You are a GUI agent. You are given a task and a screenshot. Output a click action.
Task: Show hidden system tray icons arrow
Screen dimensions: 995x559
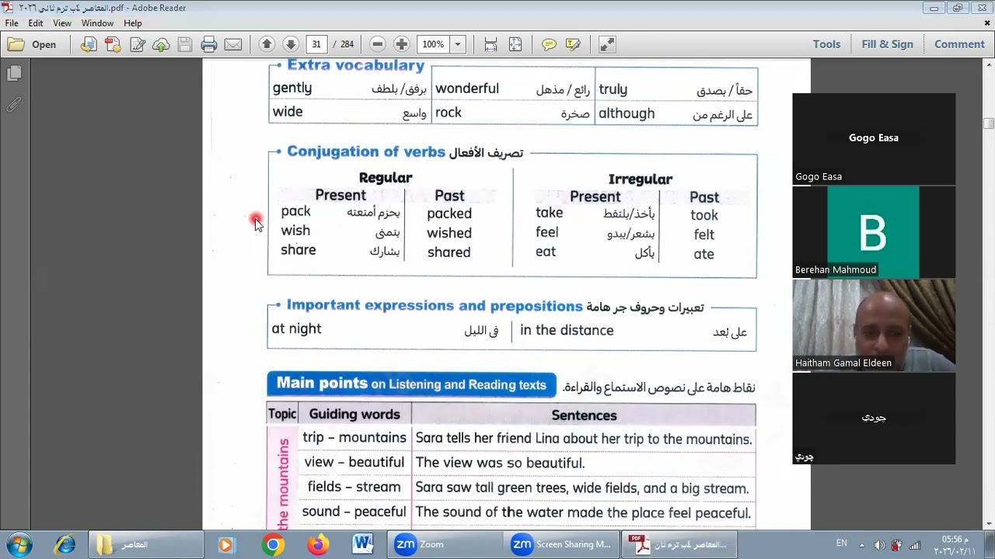coord(861,545)
